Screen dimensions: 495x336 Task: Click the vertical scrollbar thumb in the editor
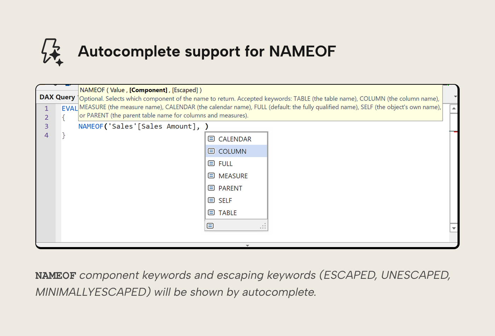pyautogui.click(x=454, y=168)
